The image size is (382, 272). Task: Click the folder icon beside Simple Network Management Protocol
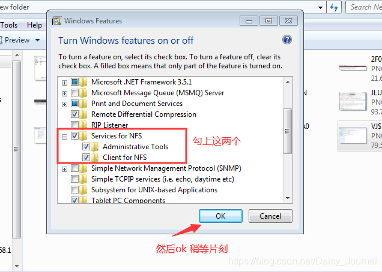pyautogui.click(x=83, y=168)
